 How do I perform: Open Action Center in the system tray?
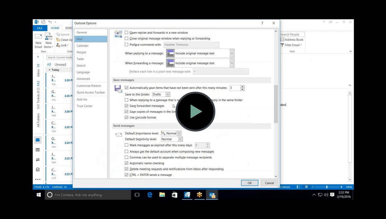(332, 195)
